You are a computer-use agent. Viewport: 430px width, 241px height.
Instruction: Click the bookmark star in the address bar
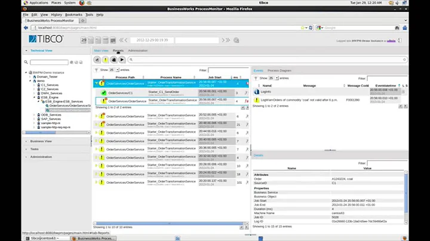click(302, 27)
